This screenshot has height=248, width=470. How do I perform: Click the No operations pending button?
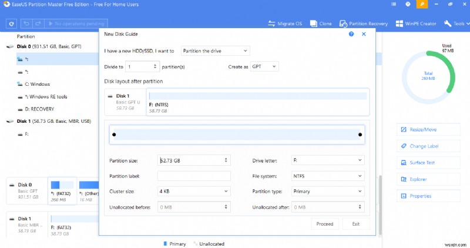pyautogui.click(x=76, y=24)
